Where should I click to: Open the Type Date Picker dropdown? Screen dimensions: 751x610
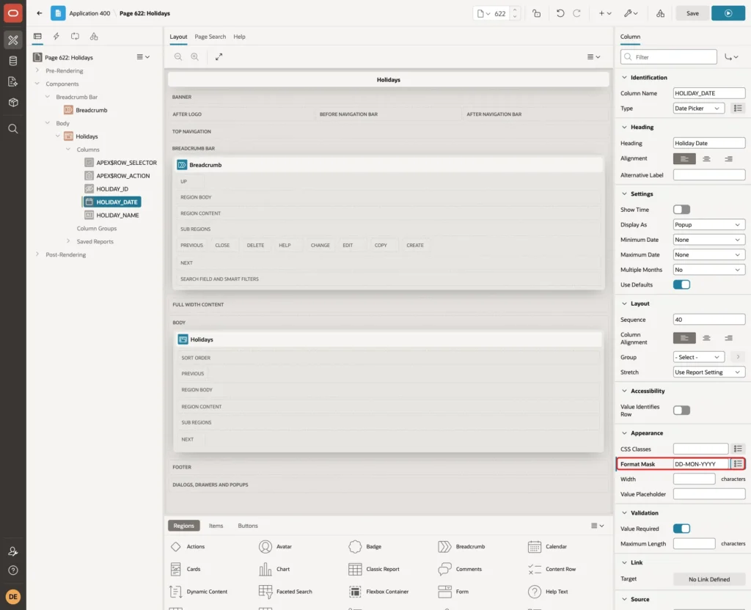698,109
